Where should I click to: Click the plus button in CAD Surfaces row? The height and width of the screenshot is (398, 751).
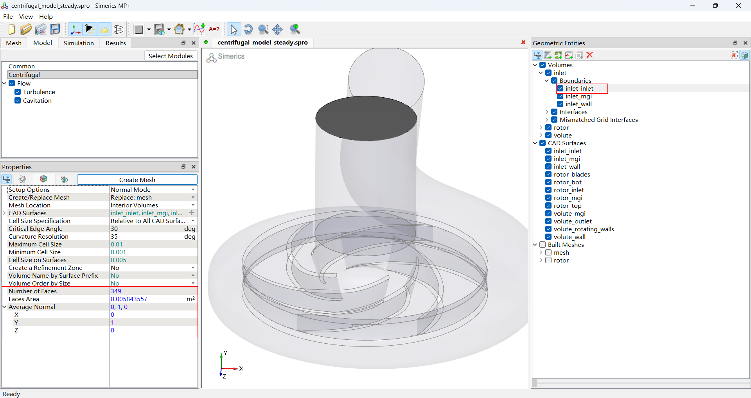point(192,213)
